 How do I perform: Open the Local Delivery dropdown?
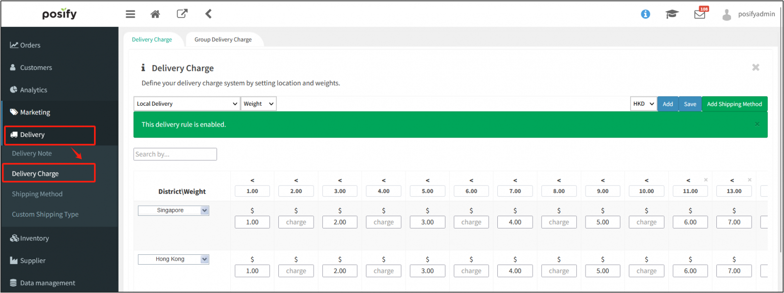pyautogui.click(x=187, y=104)
